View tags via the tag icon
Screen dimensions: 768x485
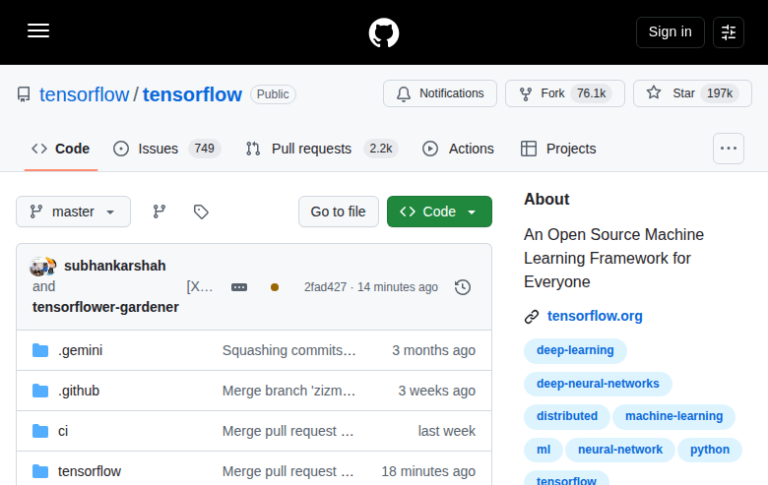click(x=201, y=212)
